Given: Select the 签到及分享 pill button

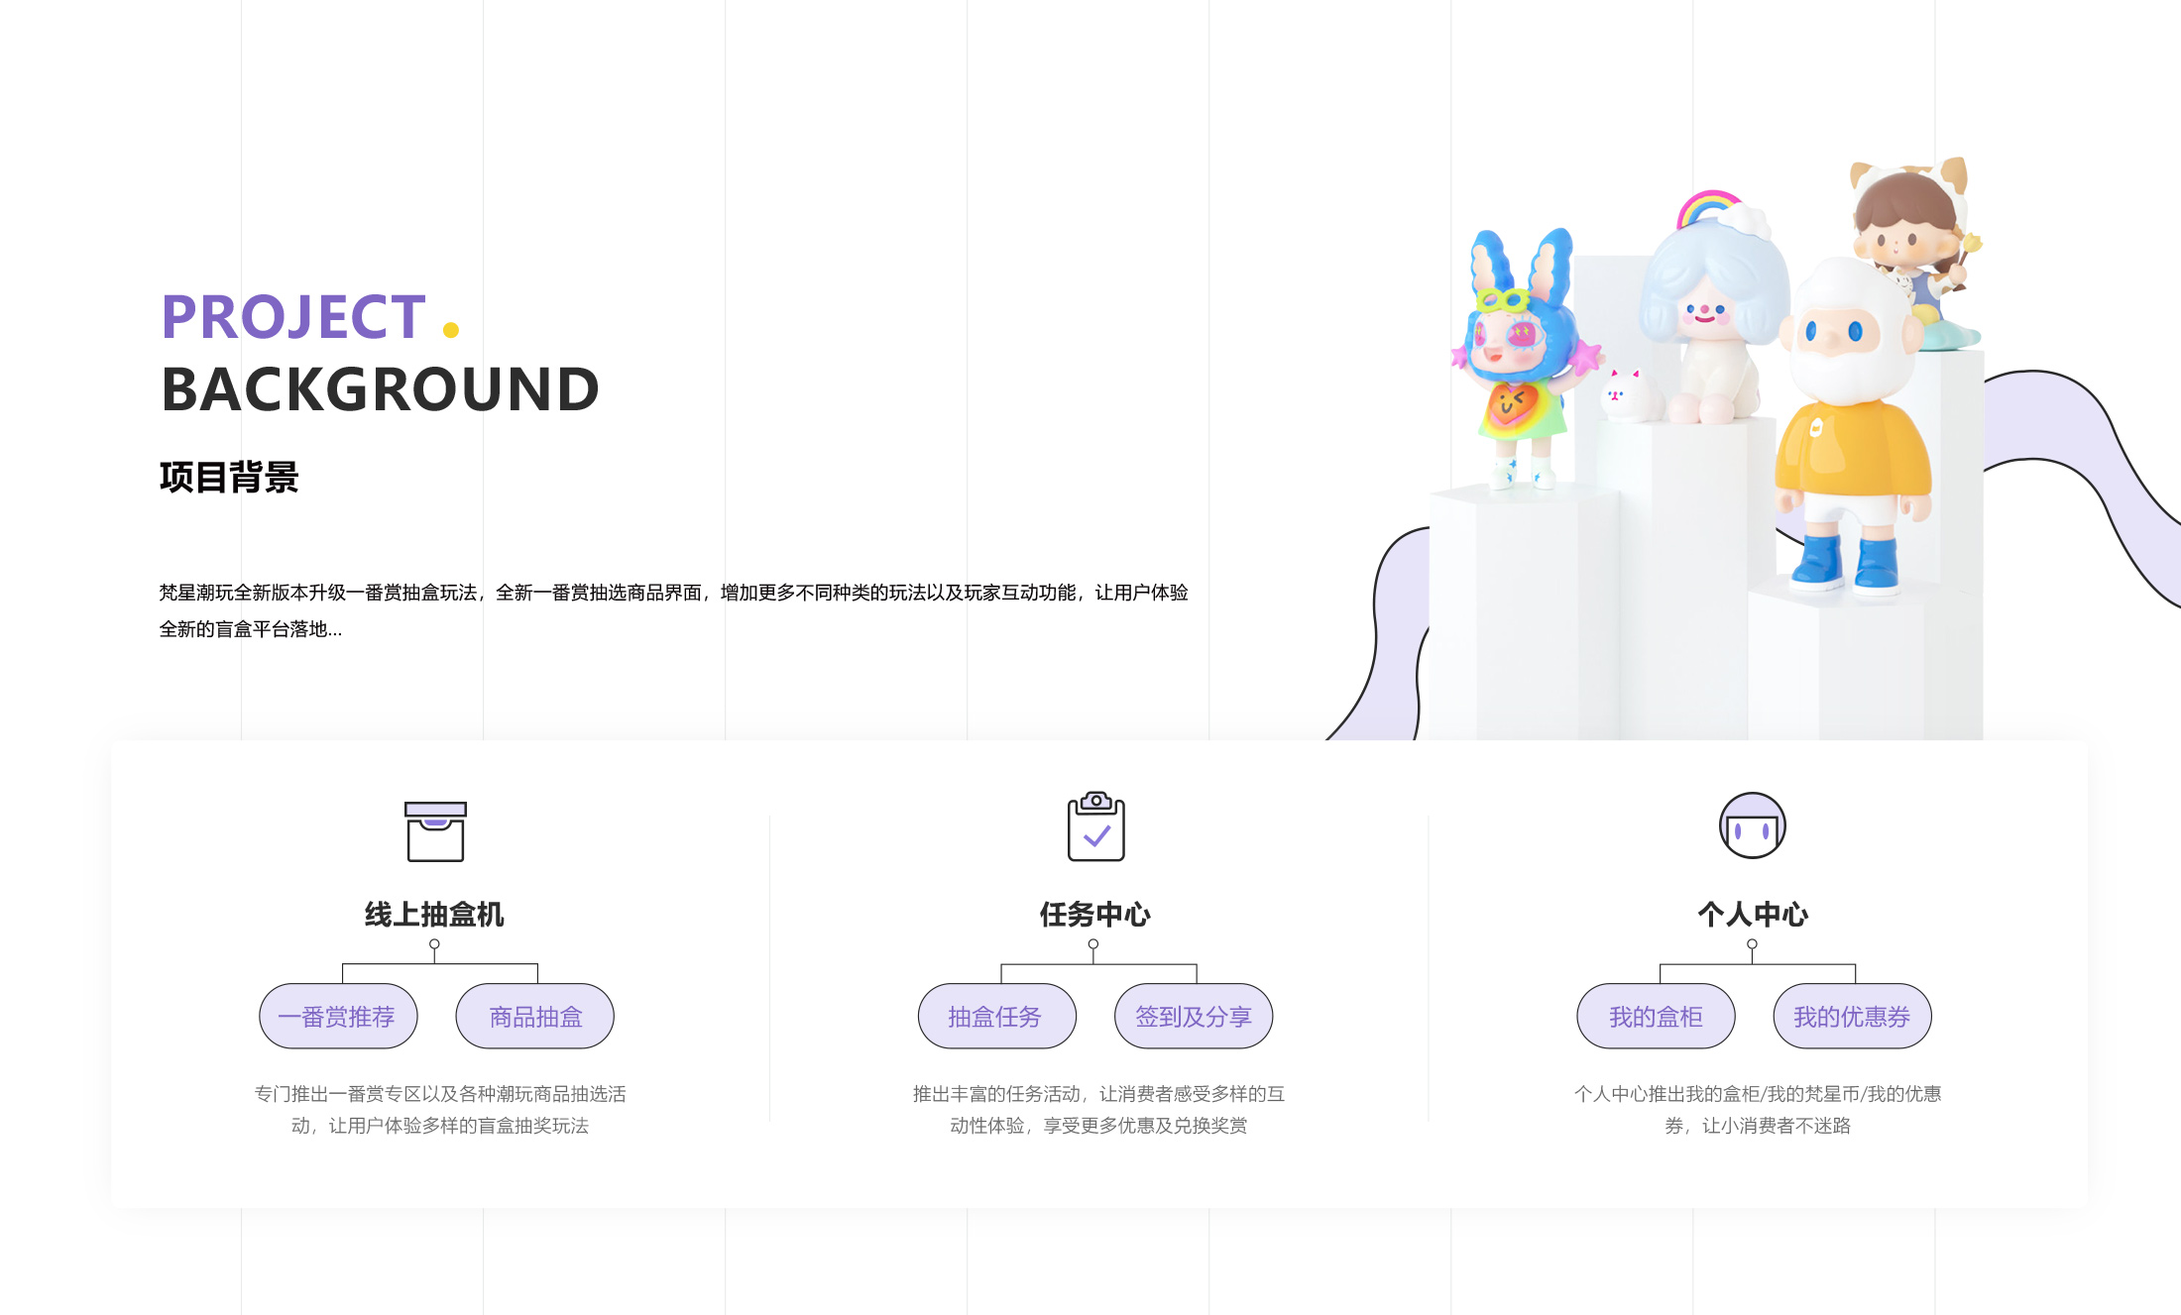Looking at the screenshot, I should 1194,1016.
